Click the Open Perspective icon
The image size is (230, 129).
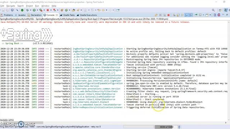[220, 10]
